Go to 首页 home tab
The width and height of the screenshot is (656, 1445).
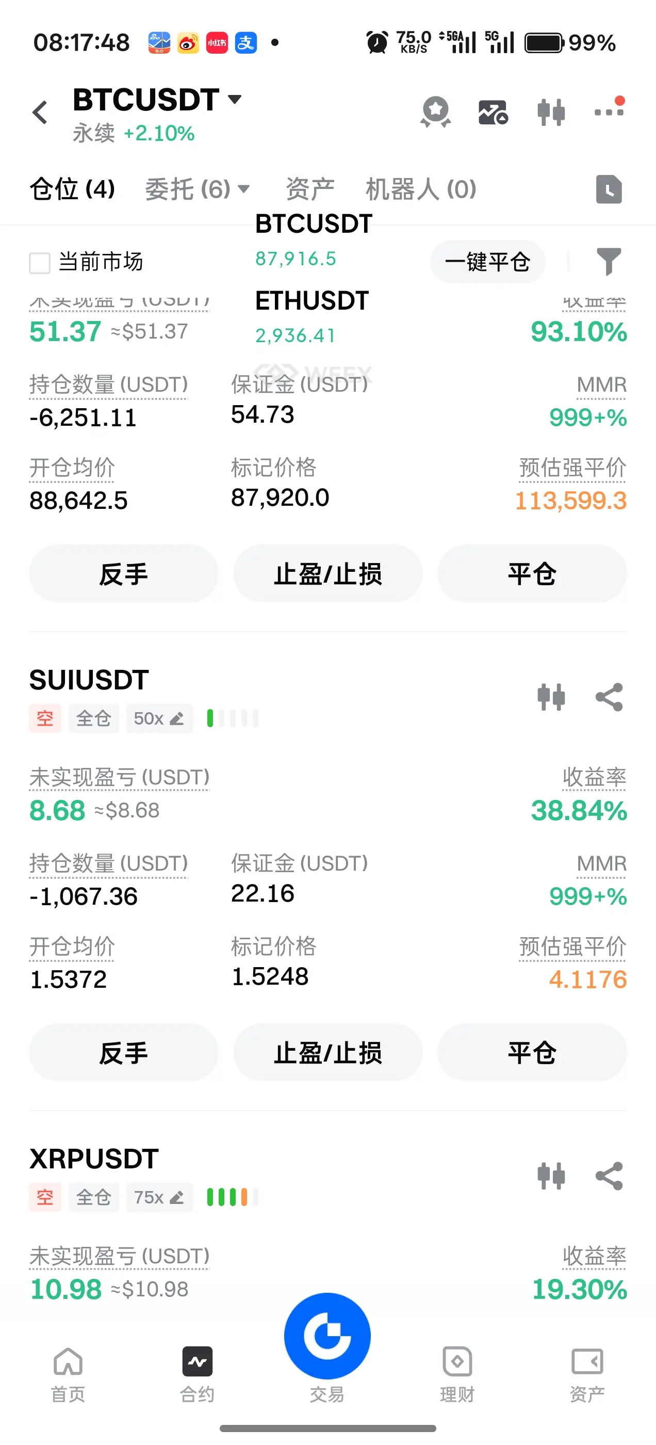[x=69, y=1375]
